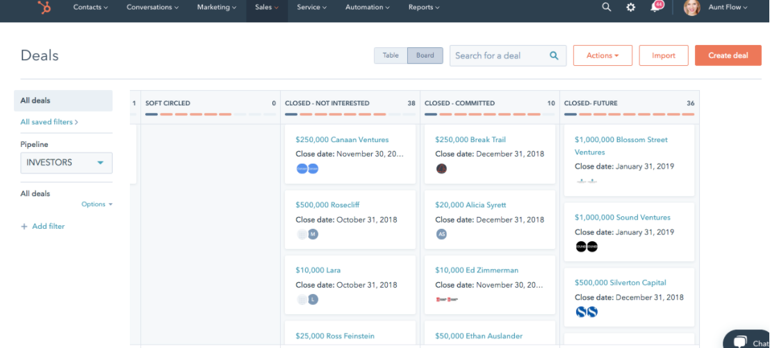This screenshot has height=348, width=770.
Task: Open the INVESTORS pipeline dropdown
Action: coord(66,163)
